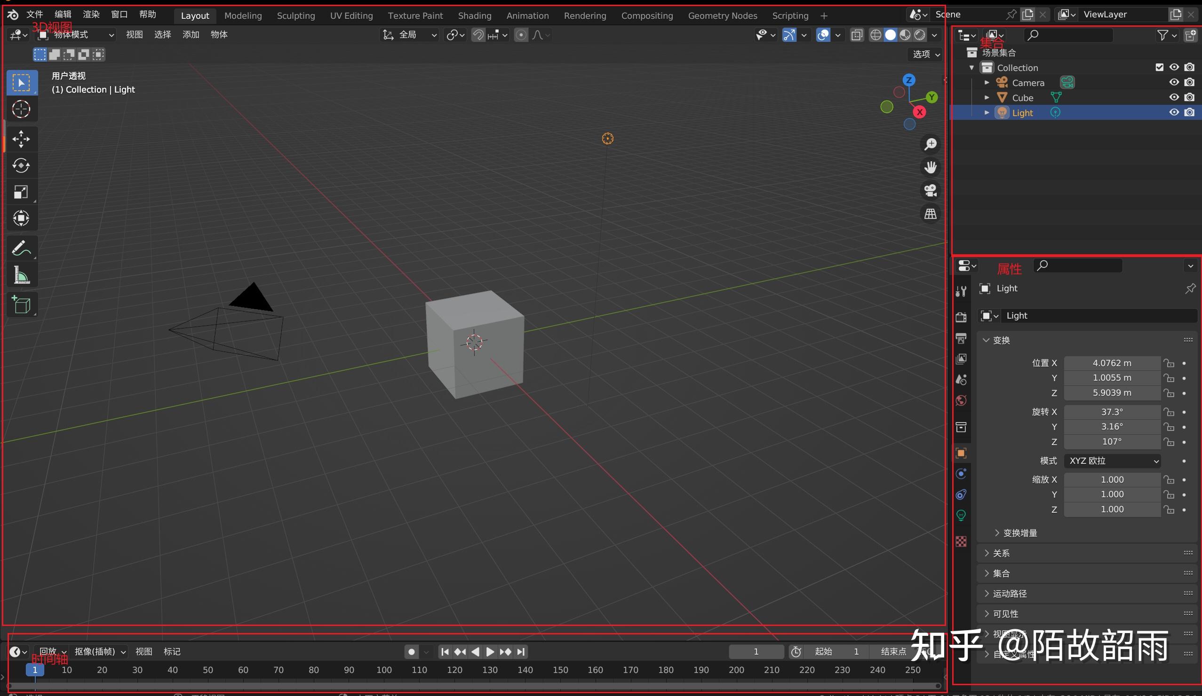Play the animation forward
The image size is (1202, 696).
click(x=490, y=652)
